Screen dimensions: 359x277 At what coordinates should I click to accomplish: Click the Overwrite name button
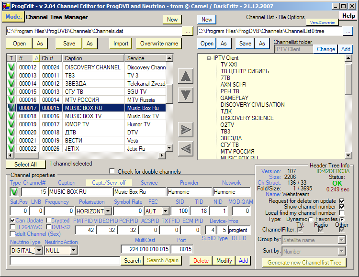click(x=159, y=44)
